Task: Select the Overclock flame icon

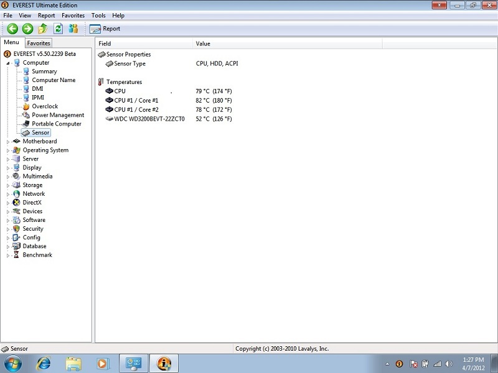Action: pos(26,106)
